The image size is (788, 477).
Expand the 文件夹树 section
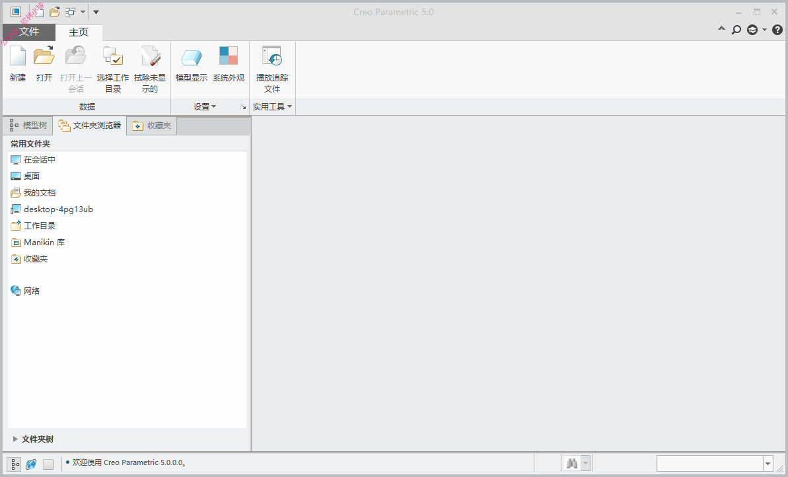[x=16, y=439]
